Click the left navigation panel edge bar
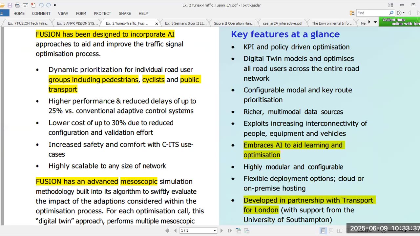 (x=3, y=126)
